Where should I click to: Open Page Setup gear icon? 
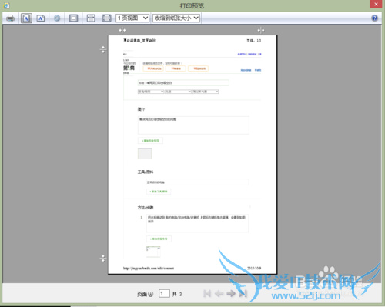[x=57, y=18]
